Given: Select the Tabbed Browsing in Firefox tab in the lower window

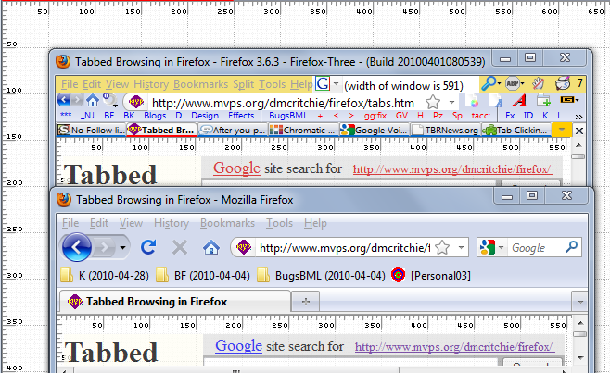Looking at the screenshot, I should point(174,302).
